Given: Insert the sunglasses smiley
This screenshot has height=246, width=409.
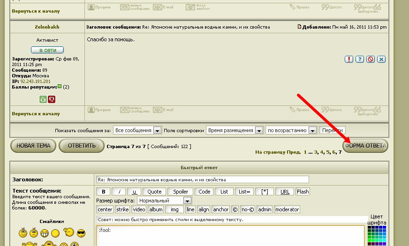Looking at the screenshot, I should click(x=81, y=233).
